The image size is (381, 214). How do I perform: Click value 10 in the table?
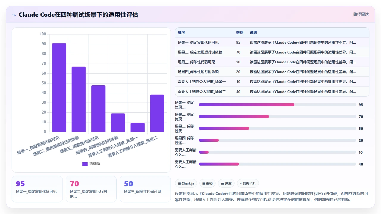click(x=238, y=82)
